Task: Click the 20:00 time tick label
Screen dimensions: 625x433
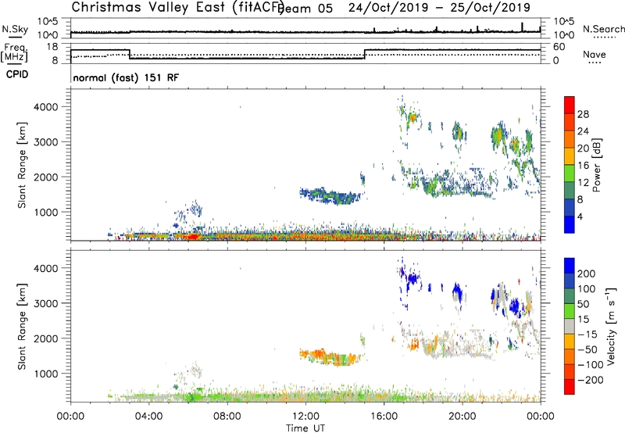Action: point(462,417)
